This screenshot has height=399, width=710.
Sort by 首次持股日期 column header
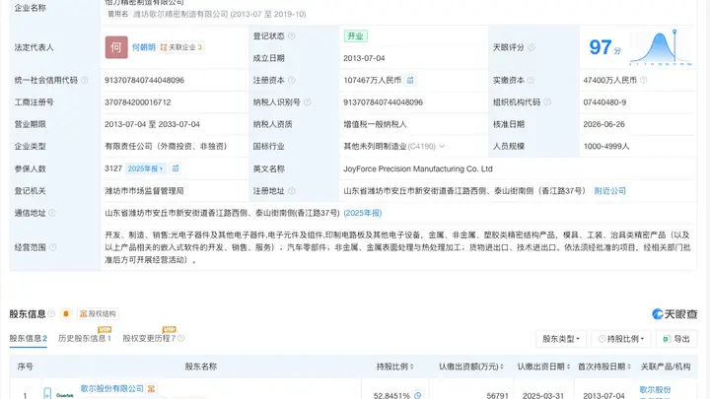point(604,366)
